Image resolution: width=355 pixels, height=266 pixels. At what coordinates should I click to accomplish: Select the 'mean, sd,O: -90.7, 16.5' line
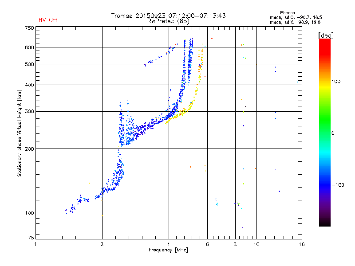(296, 17)
